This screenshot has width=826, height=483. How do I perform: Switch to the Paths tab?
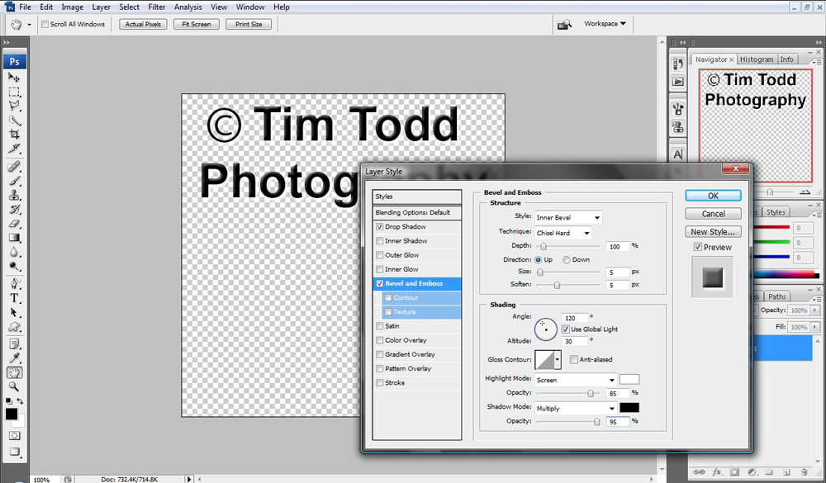pos(777,296)
